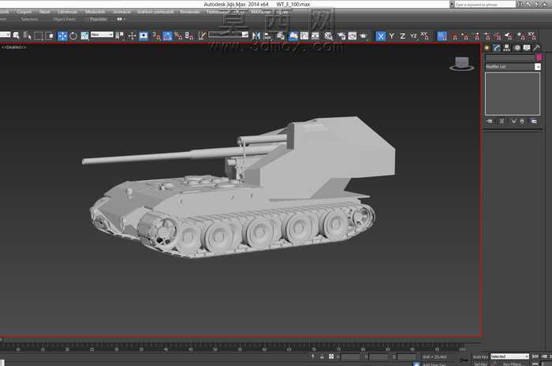Click the Populate ribbon tab
Image resolution: width=552 pixels, height=366 pixels.
99,19
